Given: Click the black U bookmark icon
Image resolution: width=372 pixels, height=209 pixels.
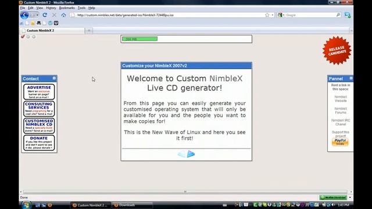Looking at the screenshot, I should [56, 23].
